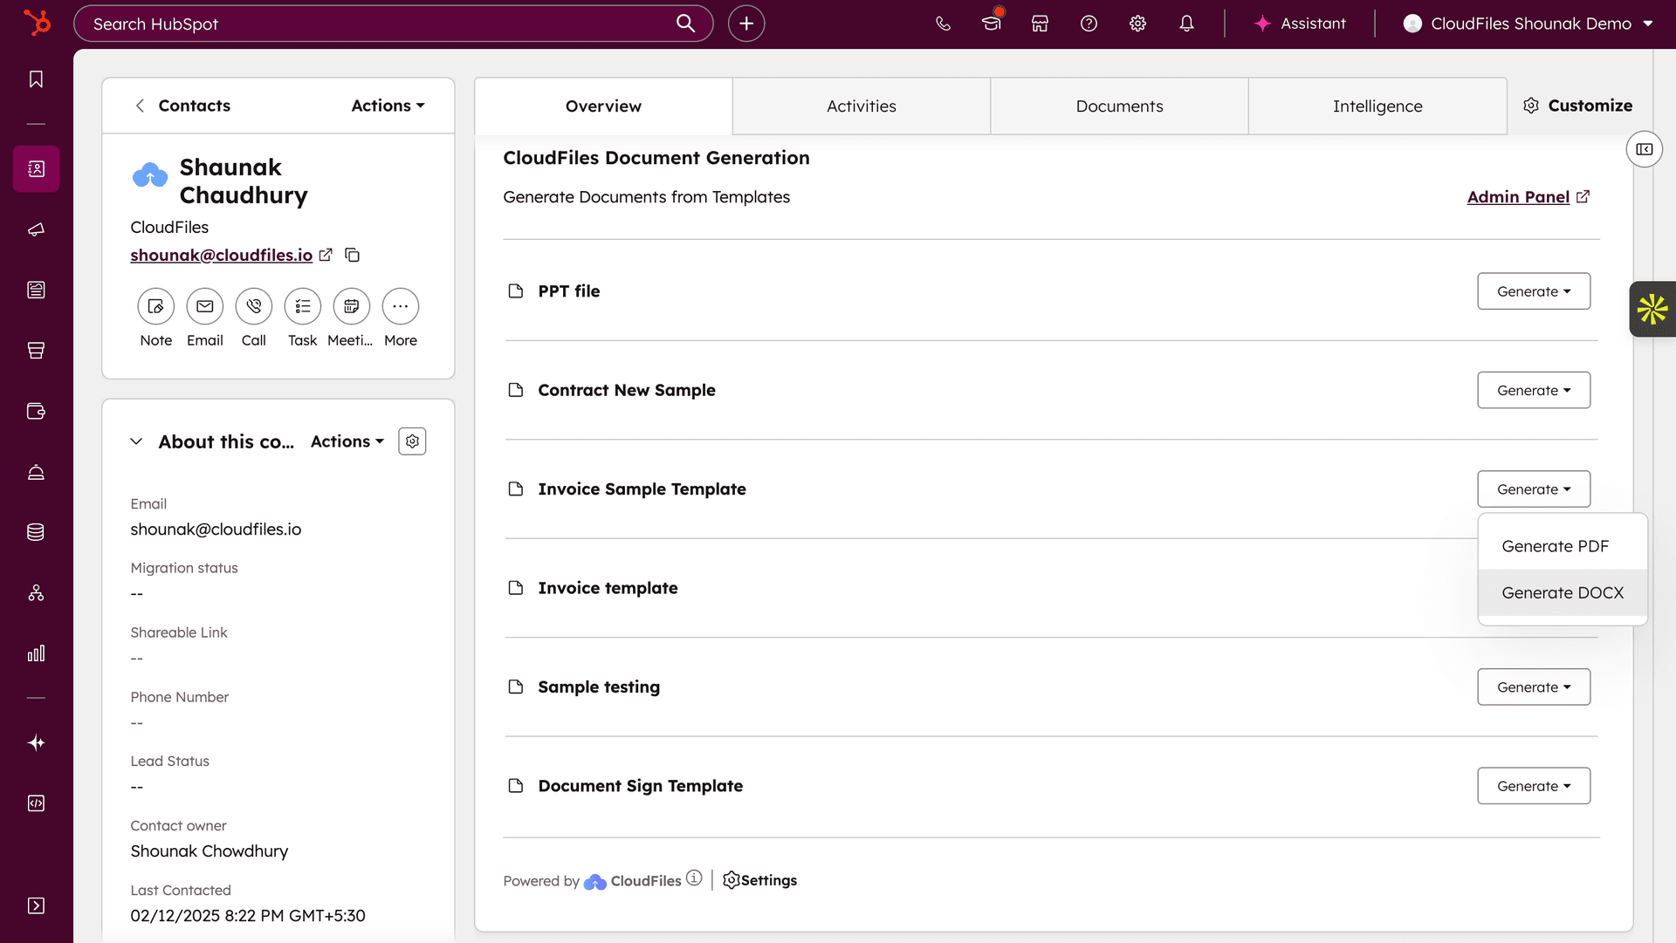The width and height of the screenshot is (1676, 943).
Task: Open the Contacts CRM icon in sidebar
Action: click(x=36, y=169)
